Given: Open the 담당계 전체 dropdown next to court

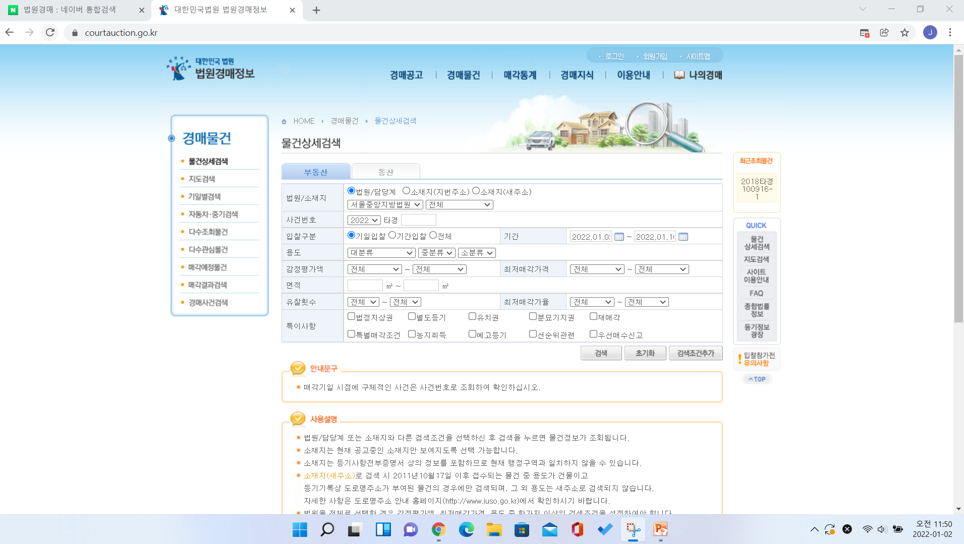Looking at the screenshot, I should click(x=459, y=204).
